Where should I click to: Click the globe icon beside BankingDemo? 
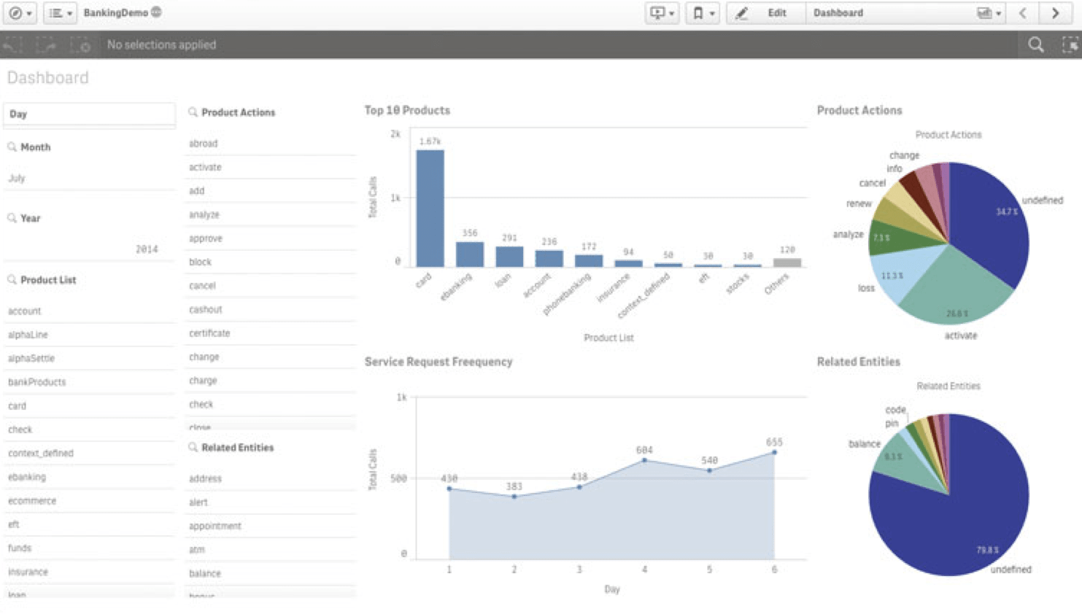[x=156, y=12]
